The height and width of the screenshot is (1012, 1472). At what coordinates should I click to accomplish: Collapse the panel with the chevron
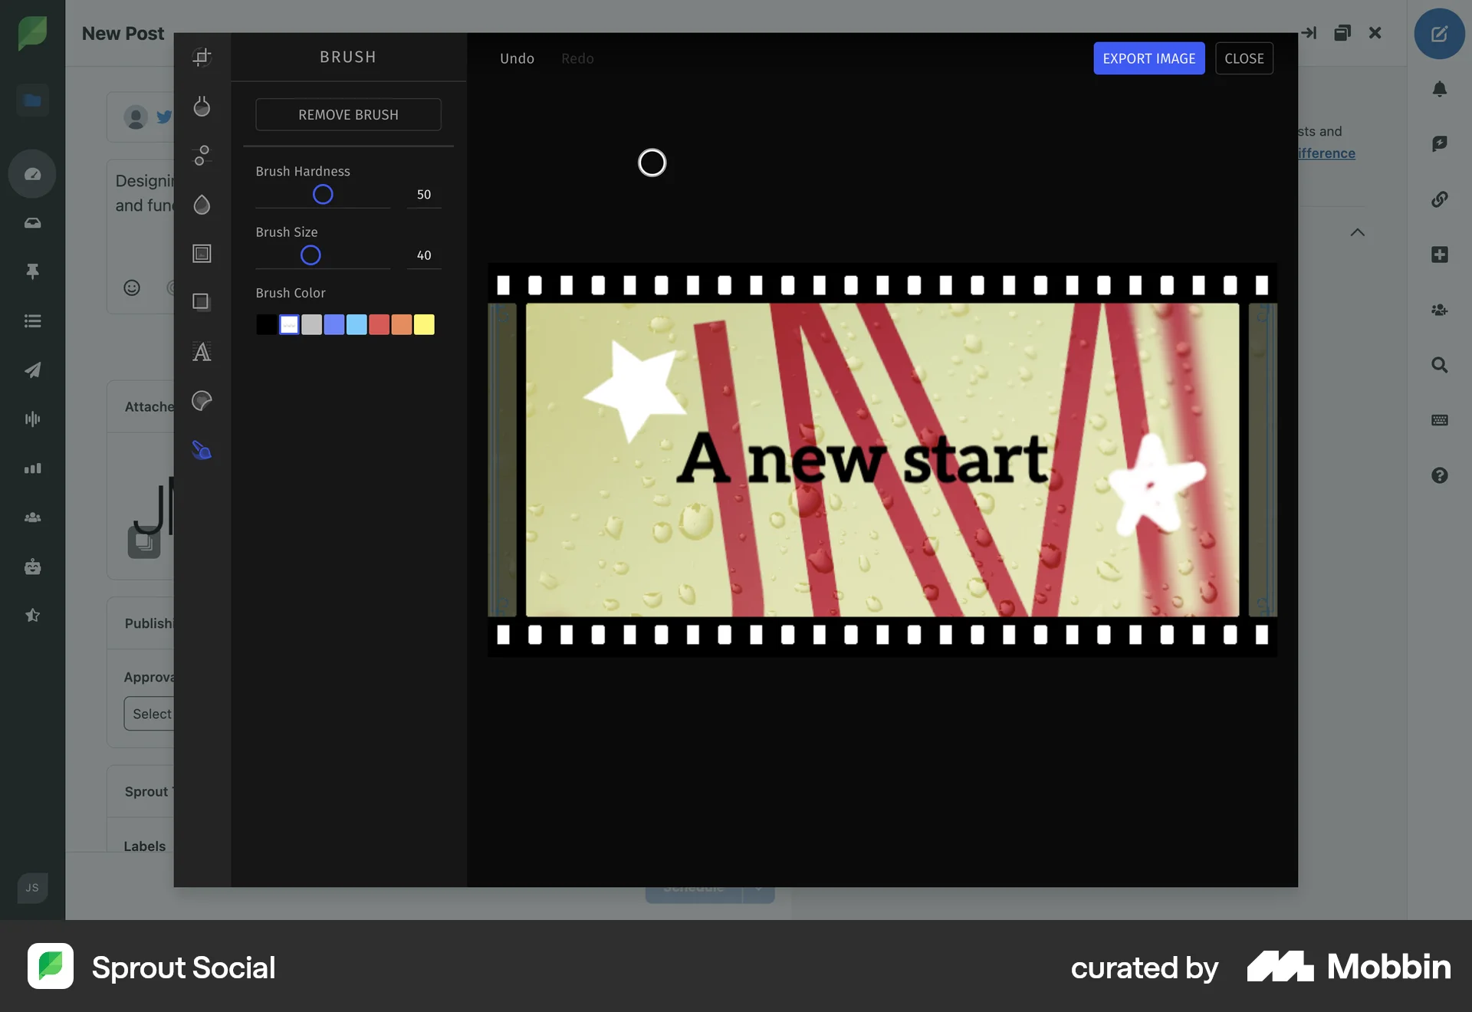[1358, 232]
